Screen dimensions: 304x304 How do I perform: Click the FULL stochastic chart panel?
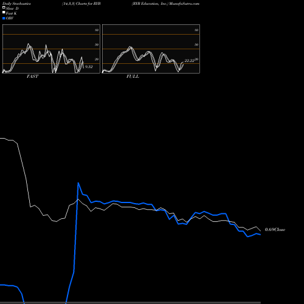pos(151,49)
